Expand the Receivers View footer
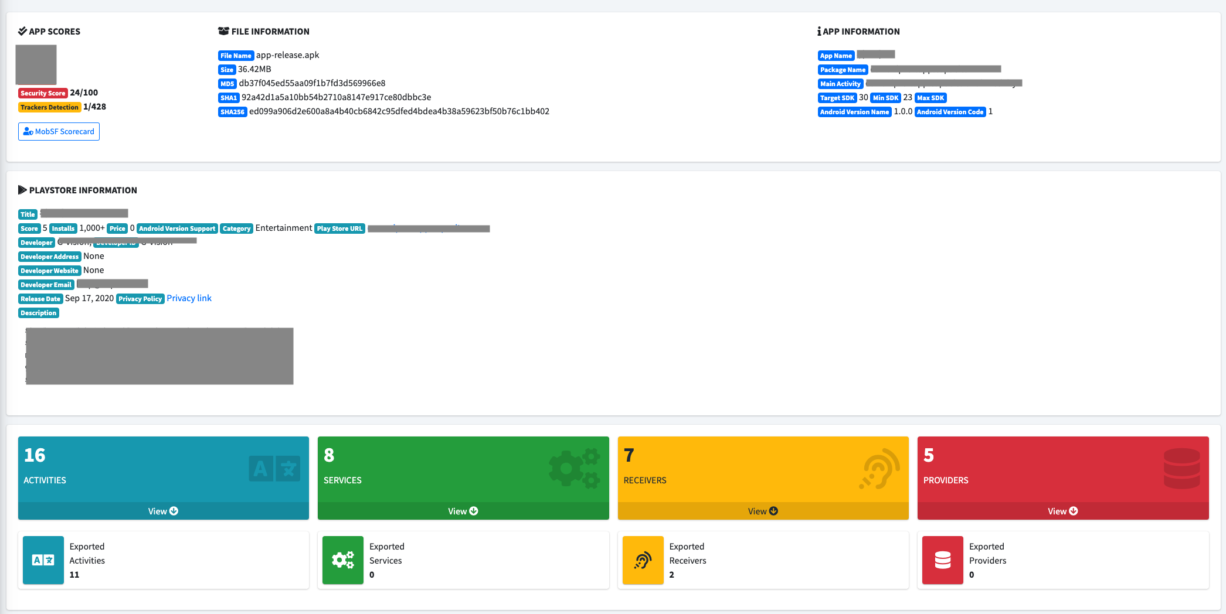 tap(763, 511)
